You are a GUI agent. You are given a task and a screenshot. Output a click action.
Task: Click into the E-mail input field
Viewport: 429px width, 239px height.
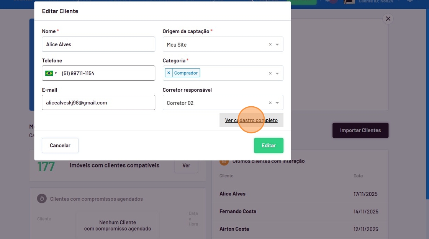click(x=98, y=103)
